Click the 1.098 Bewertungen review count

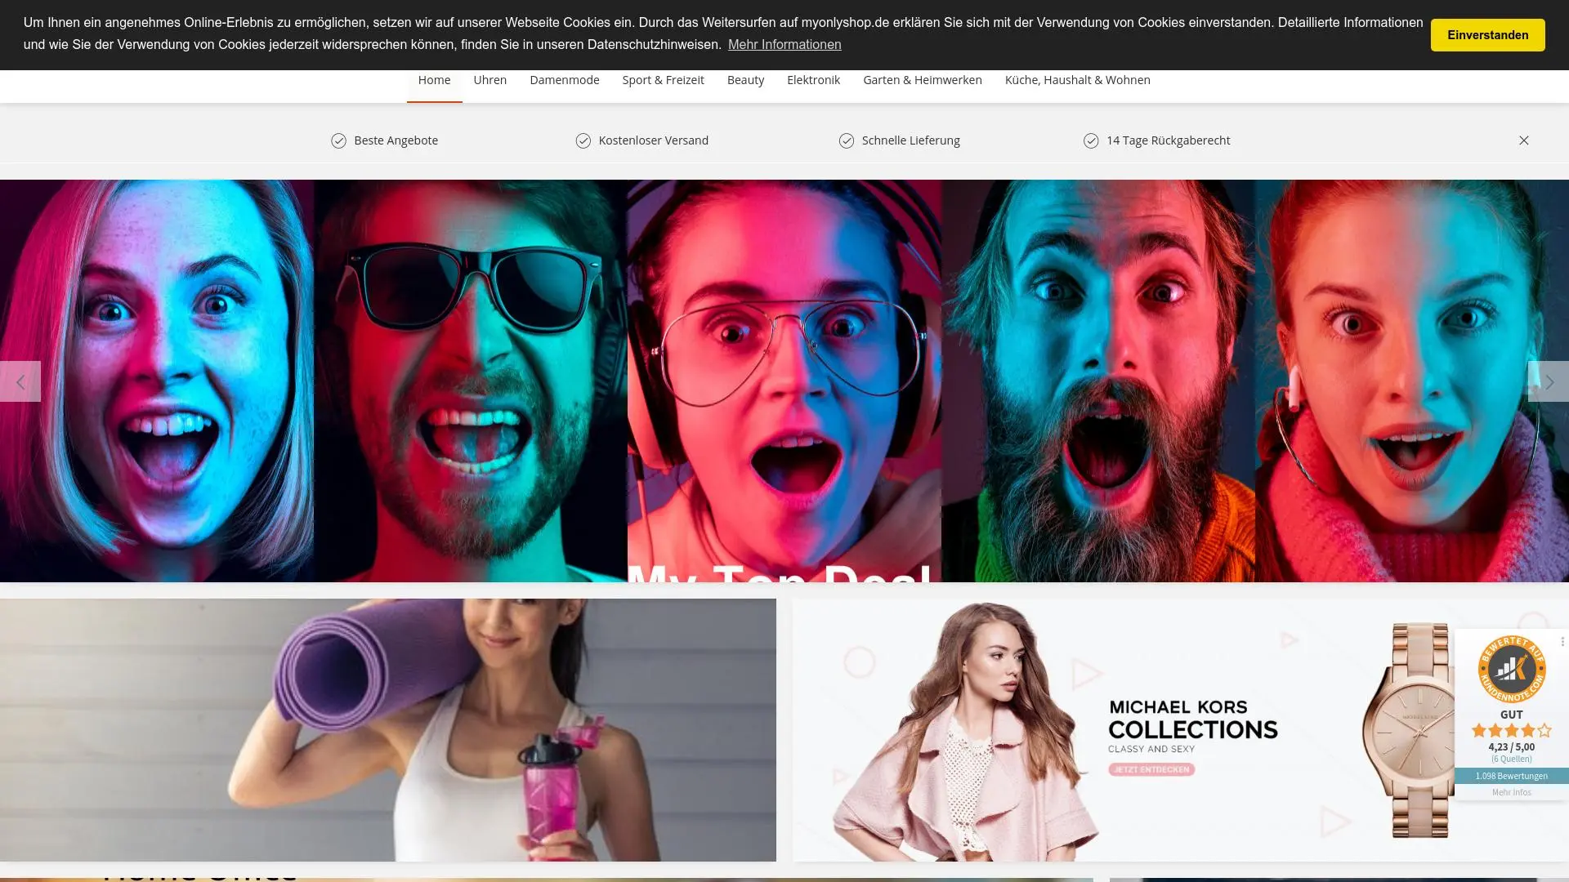click(x=1511, y=776)
